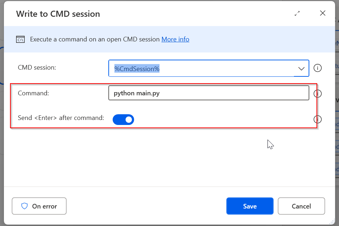Viewport: 339px width, 226px height.
Task: Click the Send <Enter> after command label
Action: click(x=61, y=117)
